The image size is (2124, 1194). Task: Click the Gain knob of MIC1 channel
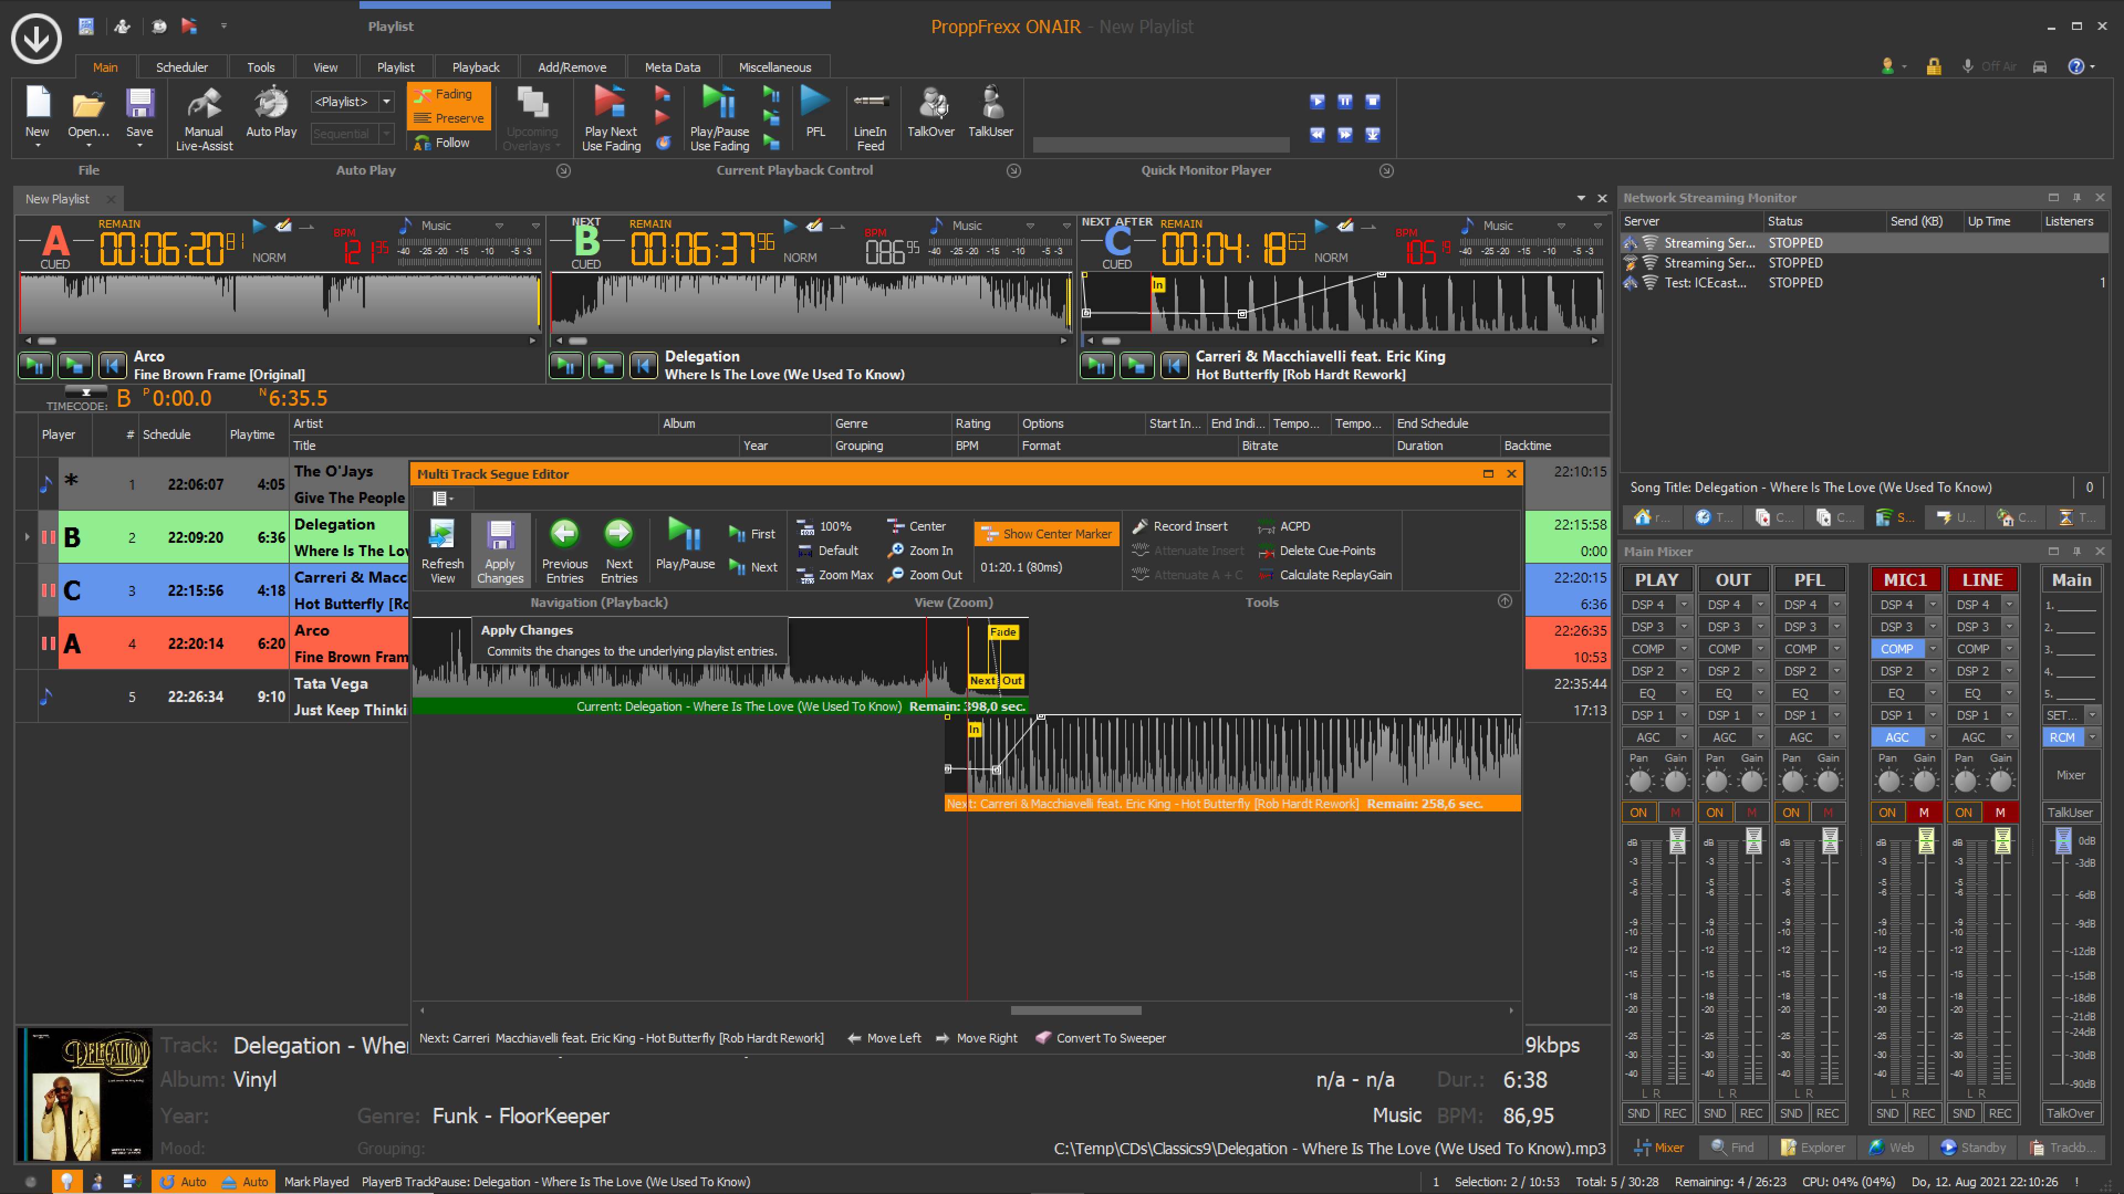click(1924, 781)
